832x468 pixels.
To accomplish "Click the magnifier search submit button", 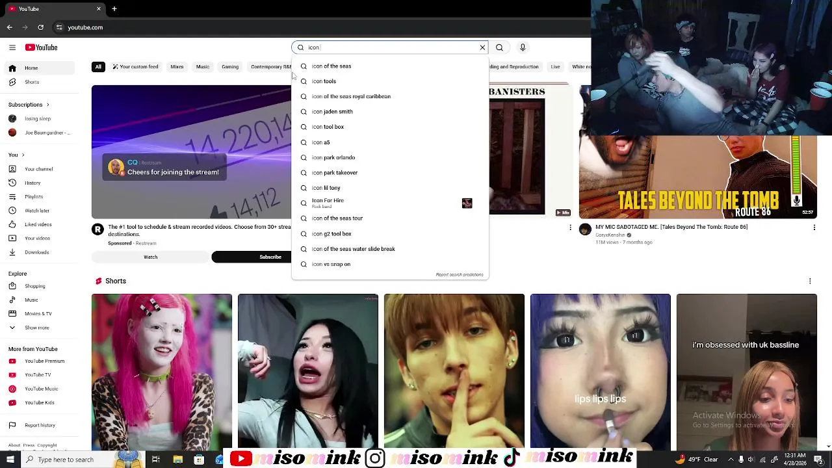I will [x=499, y=47].
